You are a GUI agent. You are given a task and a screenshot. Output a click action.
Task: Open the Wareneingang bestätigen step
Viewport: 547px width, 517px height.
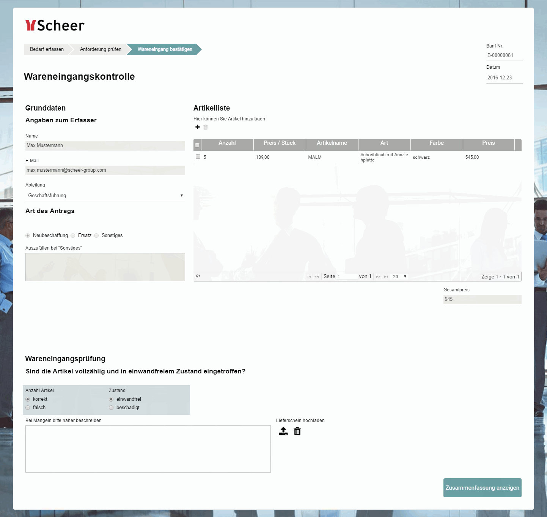pos(165,49)
